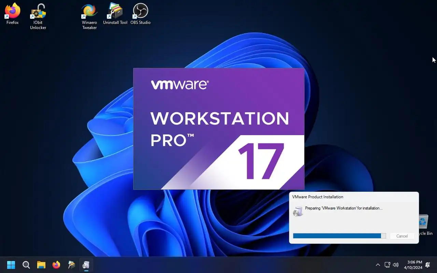437x273 pixels.
Task: Cancel the VMware Product Installation
Action: (402, 236)
